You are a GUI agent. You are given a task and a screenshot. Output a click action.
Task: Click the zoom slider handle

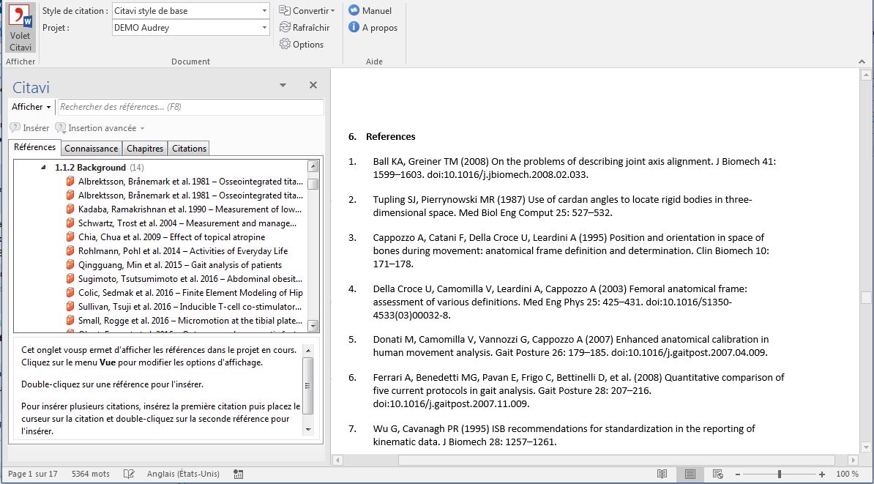coord(779,474)
